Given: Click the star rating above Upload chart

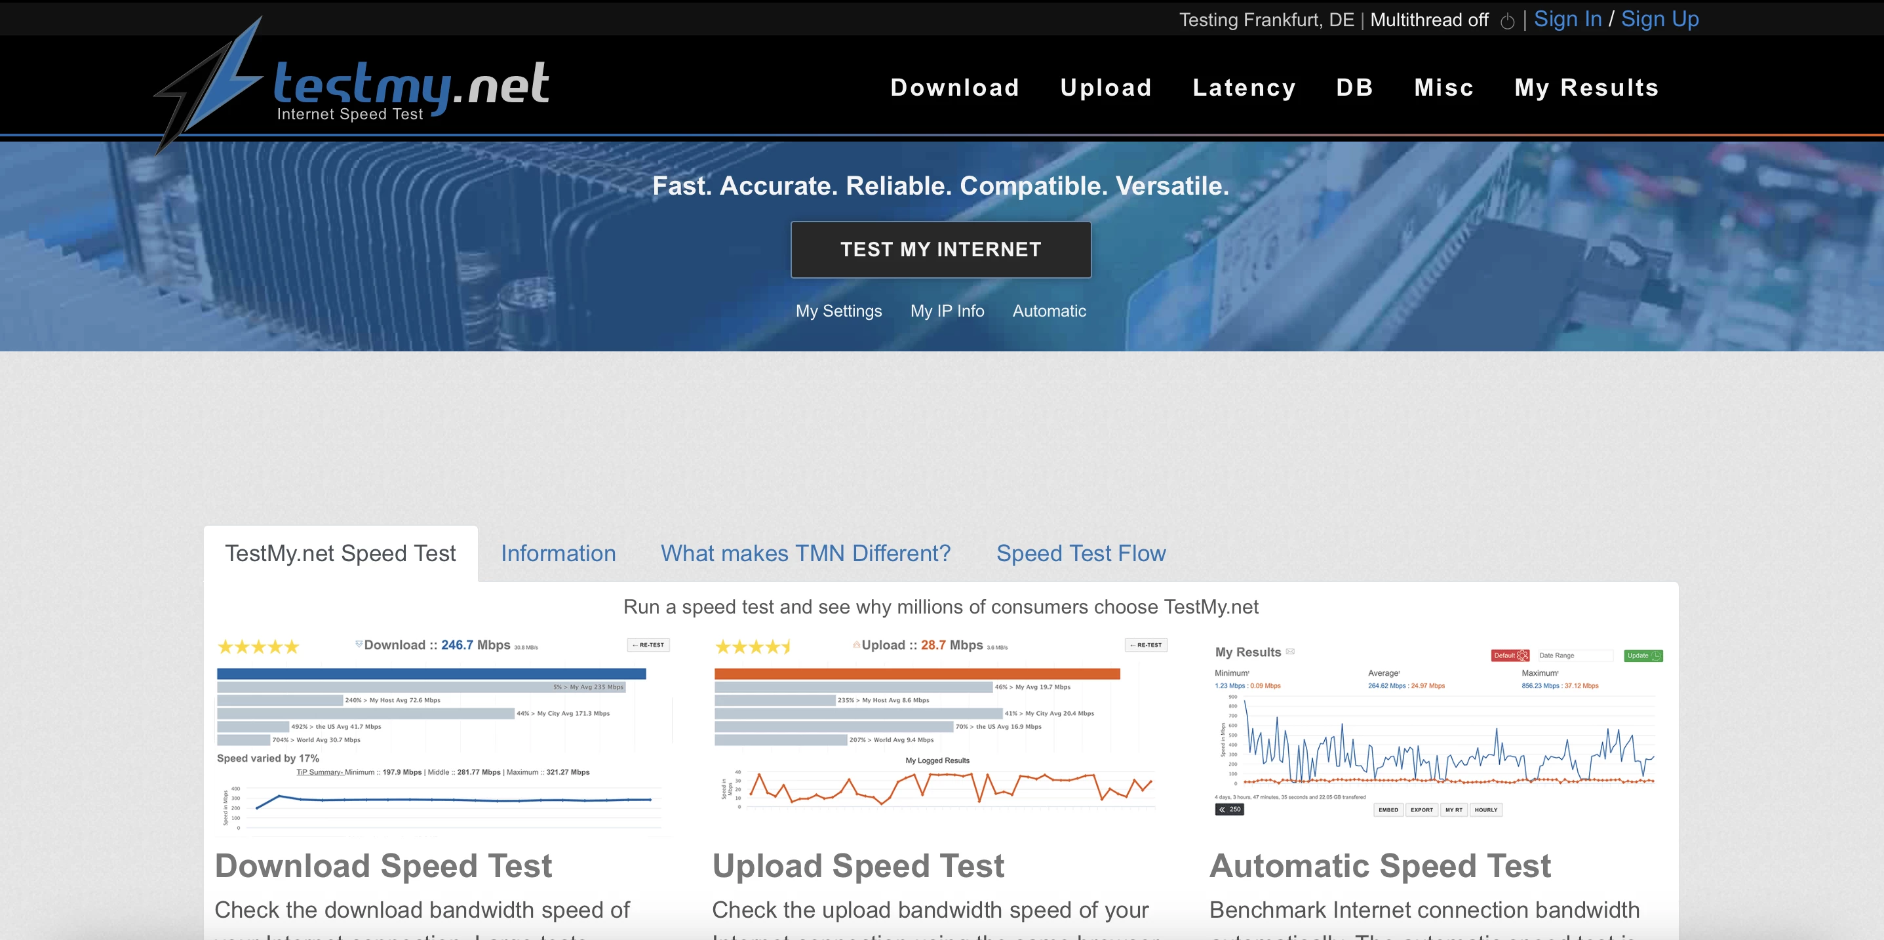Looking at the screenshot, I should [x=753, y=647].
